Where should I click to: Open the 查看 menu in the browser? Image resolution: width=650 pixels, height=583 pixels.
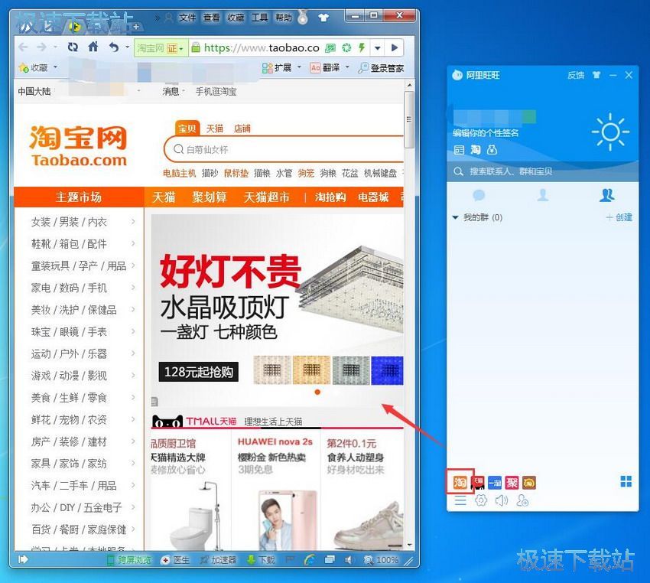click(211, 18)
